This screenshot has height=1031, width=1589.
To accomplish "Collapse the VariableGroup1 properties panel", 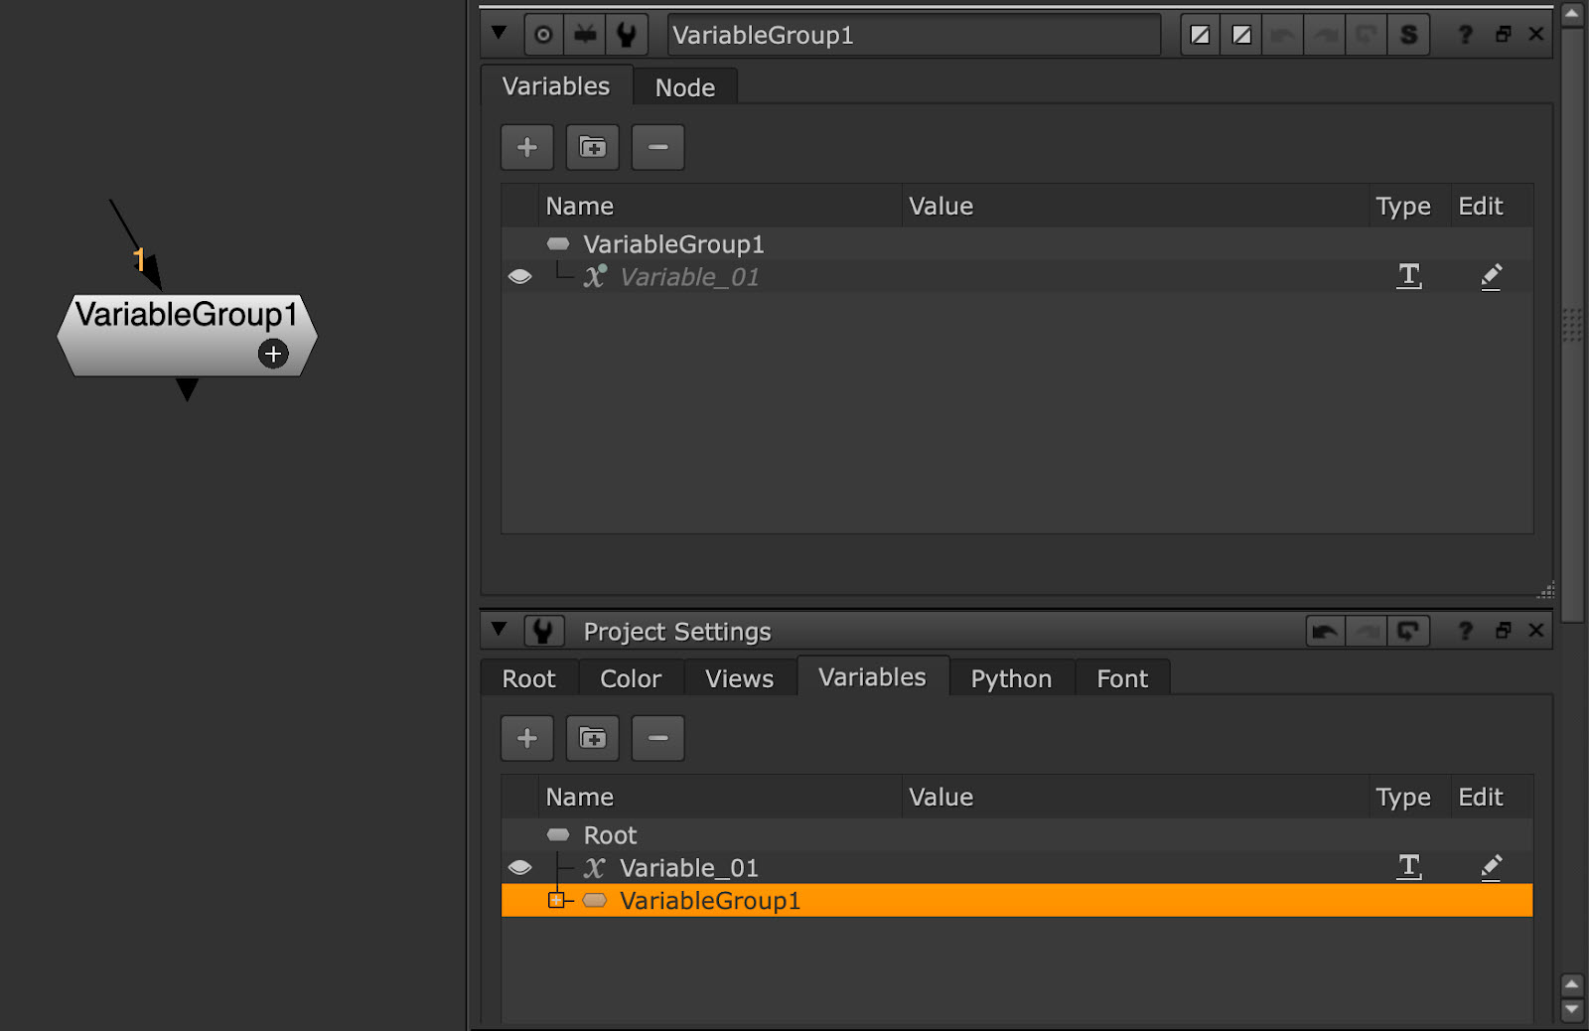I will pyautogui.click(x=500, y=33).
